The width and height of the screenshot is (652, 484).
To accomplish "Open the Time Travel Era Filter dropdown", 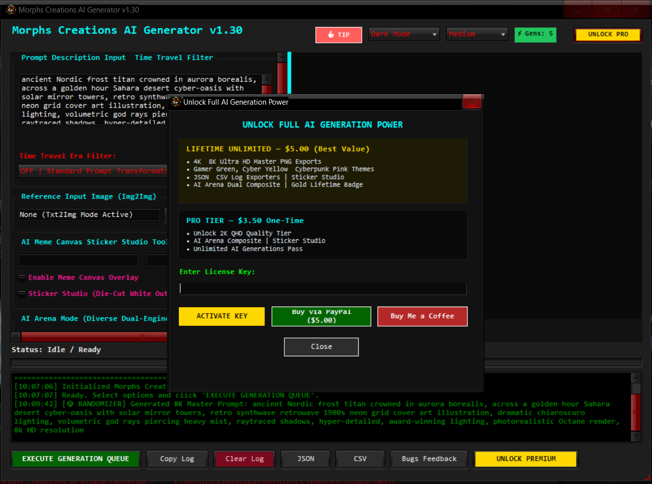I will coord(93,171).
